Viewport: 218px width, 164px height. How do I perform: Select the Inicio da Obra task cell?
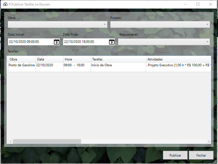[x=118, y=65]
